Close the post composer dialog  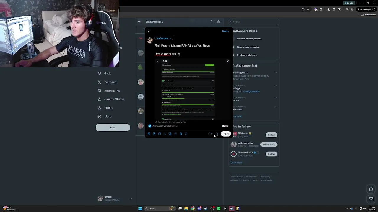(x=149, y=31)
